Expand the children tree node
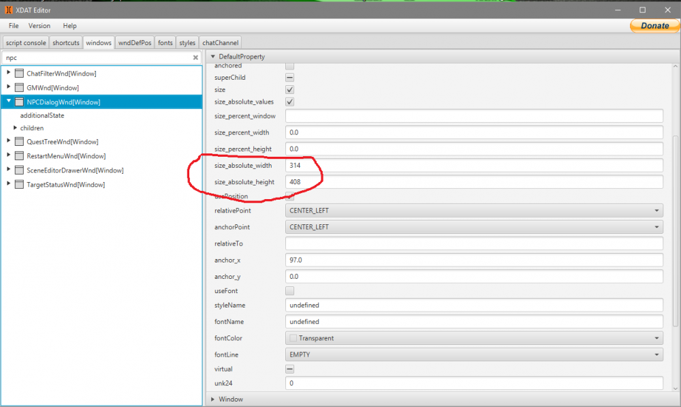 coord(15,127)
